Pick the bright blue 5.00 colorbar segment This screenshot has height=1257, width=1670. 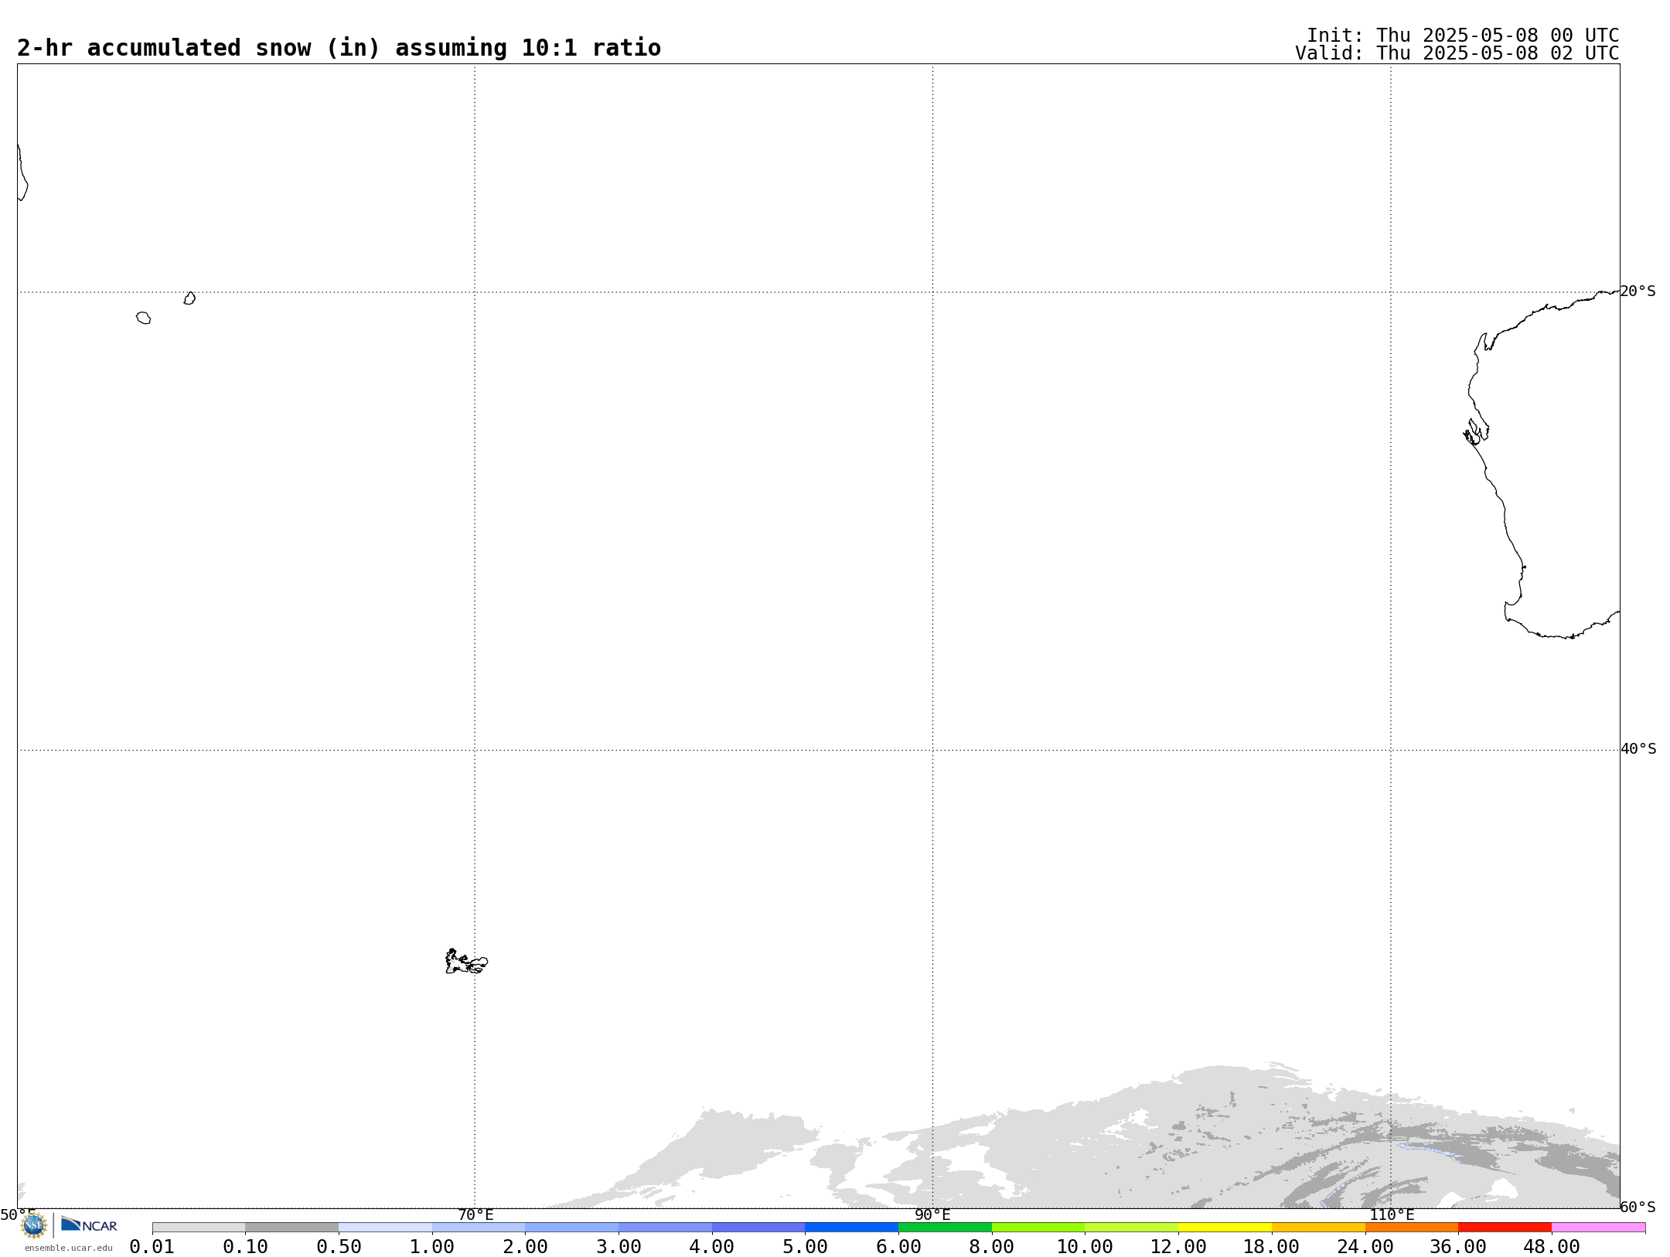[851, 1228]
